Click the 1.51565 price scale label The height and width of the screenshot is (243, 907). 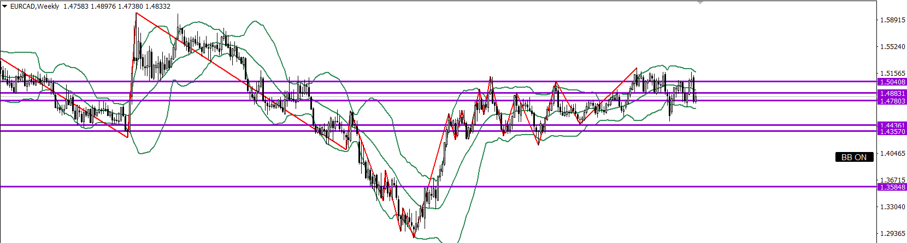[x=892, y=74]
